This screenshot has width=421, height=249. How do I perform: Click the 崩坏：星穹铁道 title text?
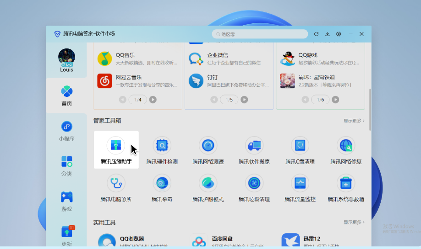(317, 77)
